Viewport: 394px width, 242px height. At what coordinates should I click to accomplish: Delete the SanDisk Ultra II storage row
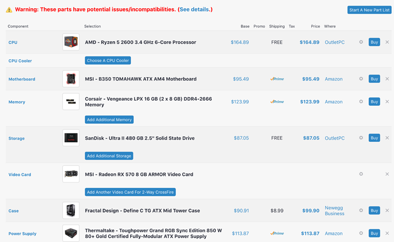point(387,138)
